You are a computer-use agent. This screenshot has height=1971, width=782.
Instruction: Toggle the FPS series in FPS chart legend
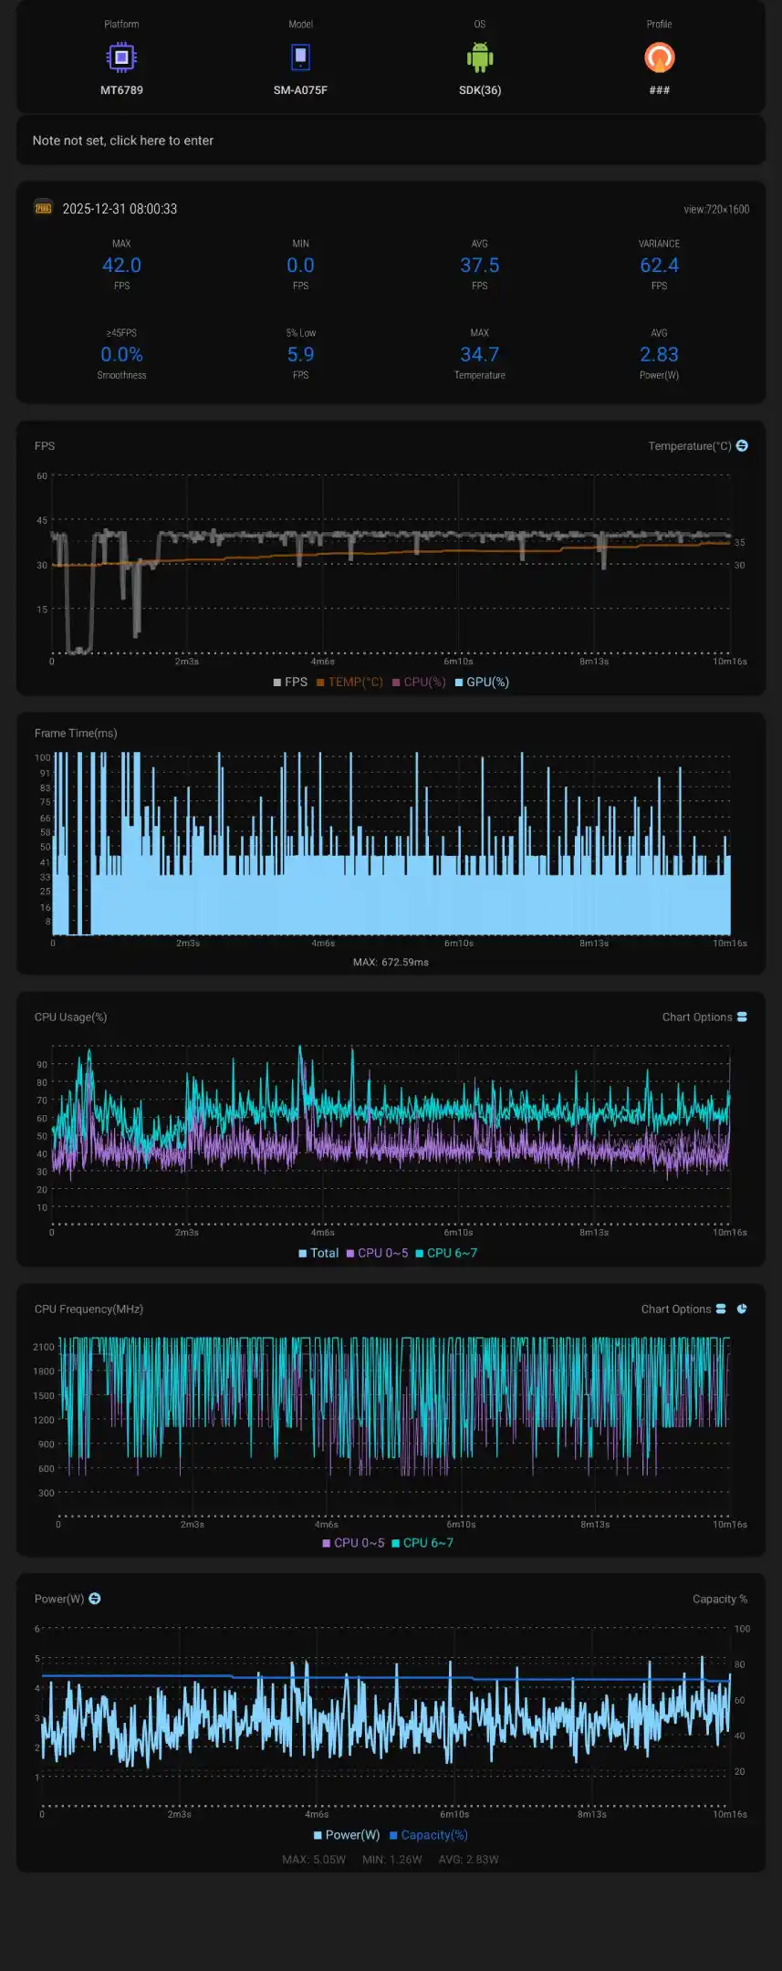click(290, 682)
